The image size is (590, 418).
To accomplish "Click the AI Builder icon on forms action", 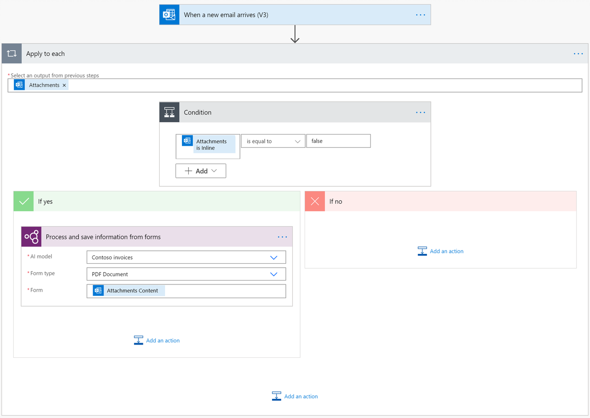I will pos(31,237).
